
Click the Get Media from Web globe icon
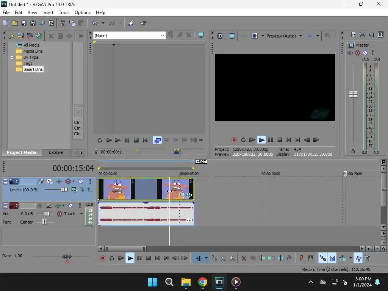pyautogui.click(x=39, y=36)
